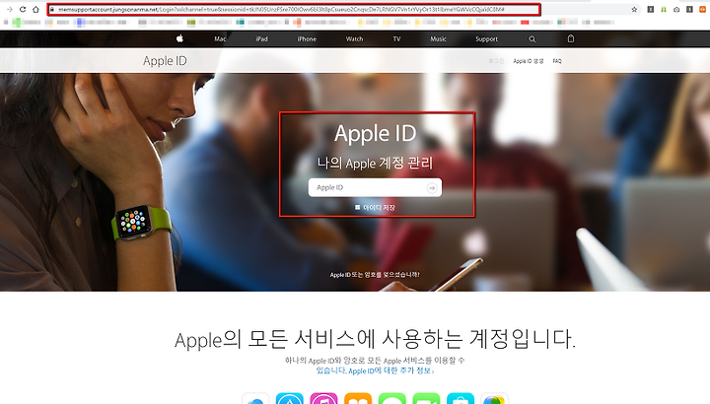Go to the browser home page icon

(35, 9)
